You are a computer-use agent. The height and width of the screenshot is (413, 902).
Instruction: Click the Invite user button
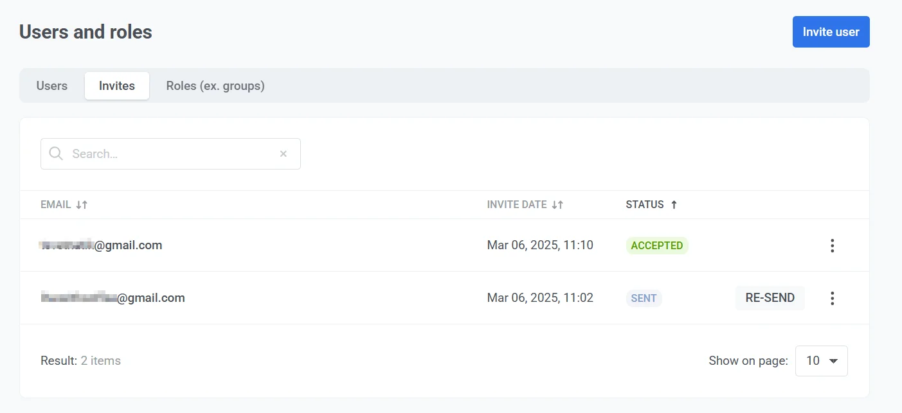pos(831,32)
